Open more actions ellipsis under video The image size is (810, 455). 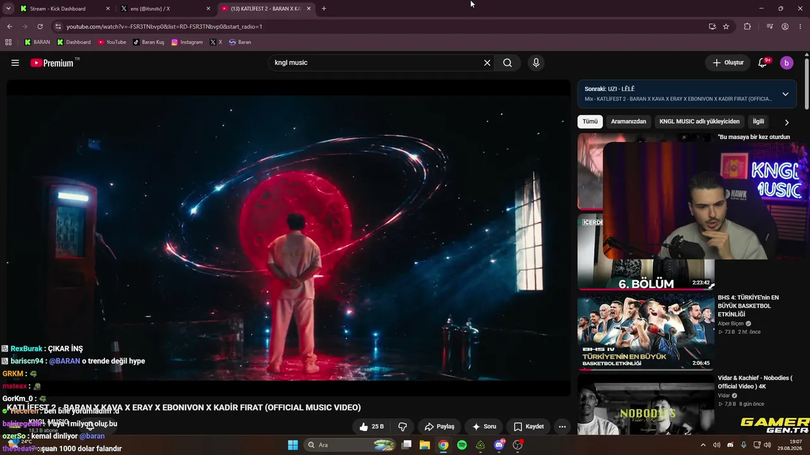(562, 427)
